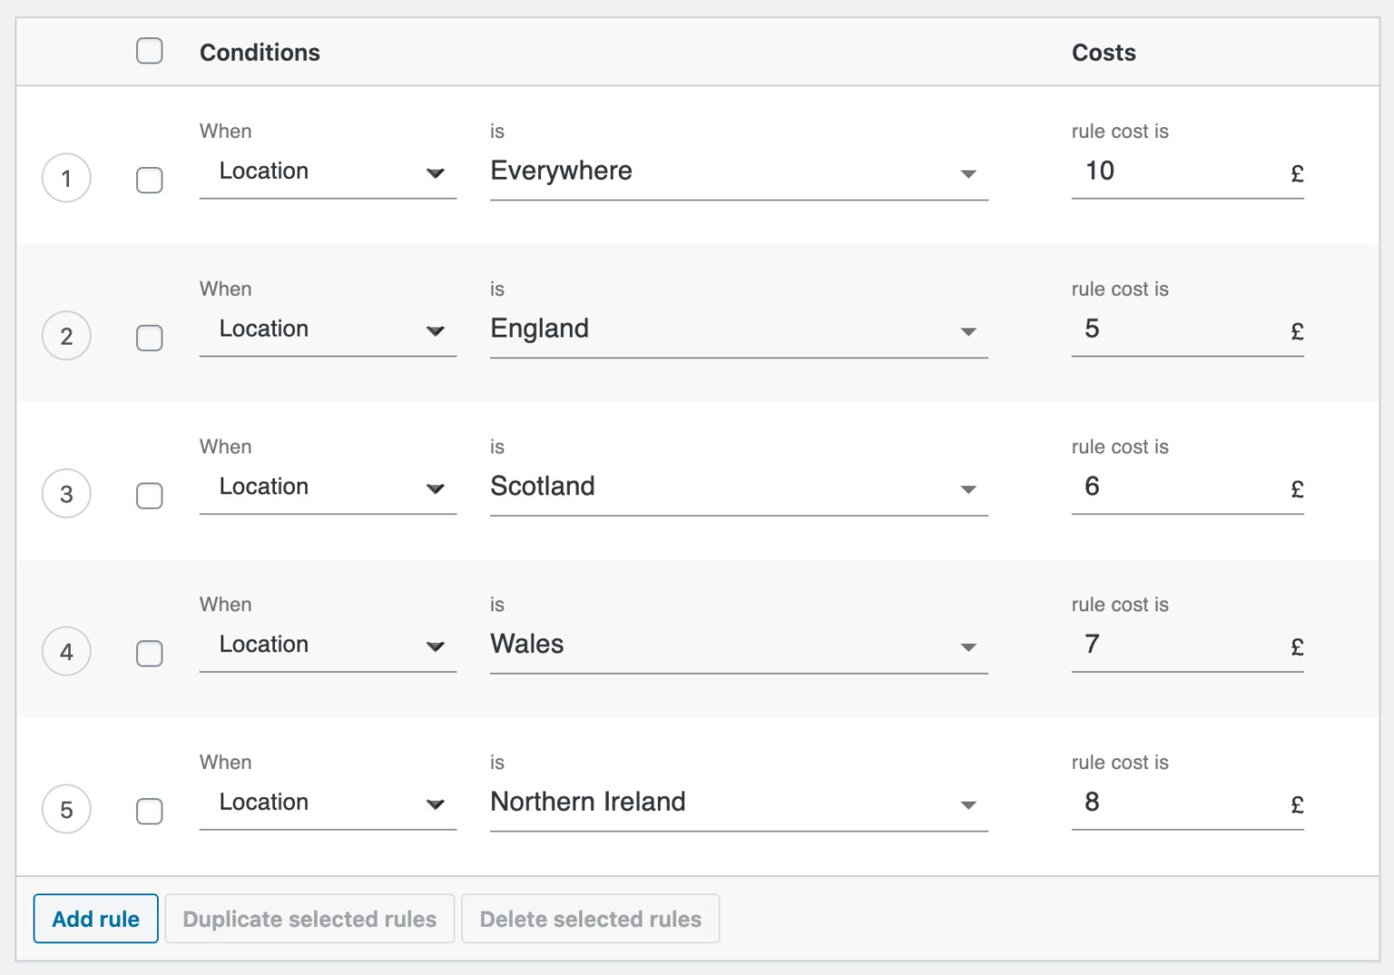Click the circled number 2 row badge
This screenshot has height=975, width=1394.
[x=66, y=336]
